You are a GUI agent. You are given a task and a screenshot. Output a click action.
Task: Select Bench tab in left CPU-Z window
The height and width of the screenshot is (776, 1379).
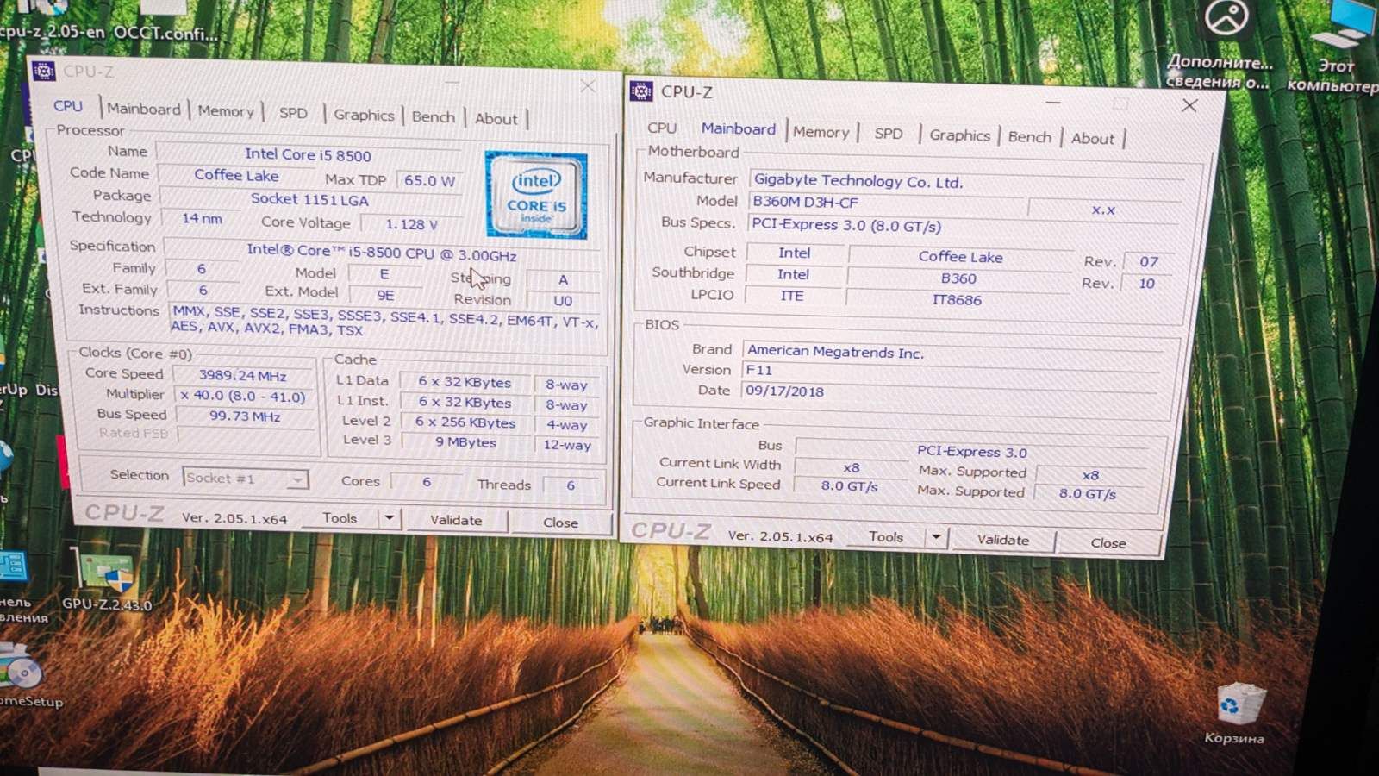(x=433, y=116)
